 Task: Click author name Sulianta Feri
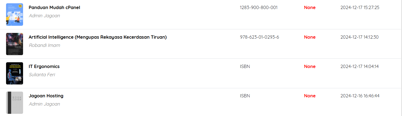coord(42,75)
